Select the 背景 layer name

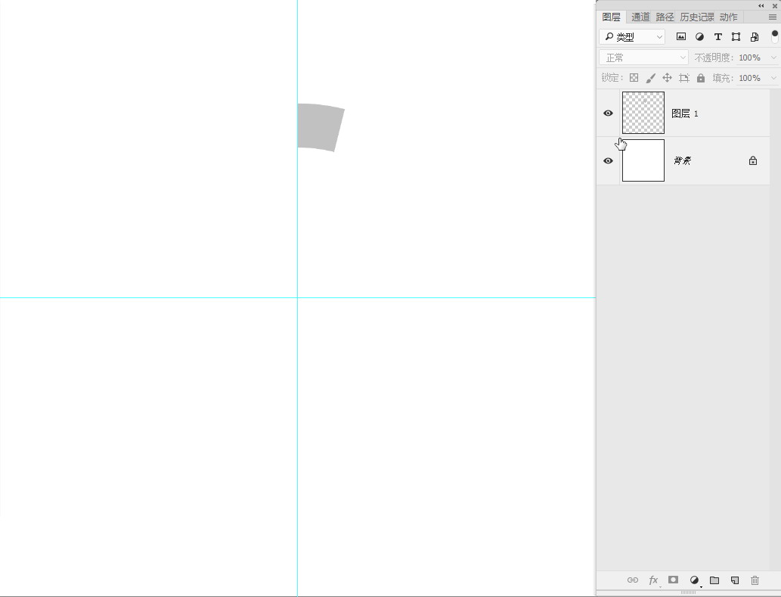683,160
